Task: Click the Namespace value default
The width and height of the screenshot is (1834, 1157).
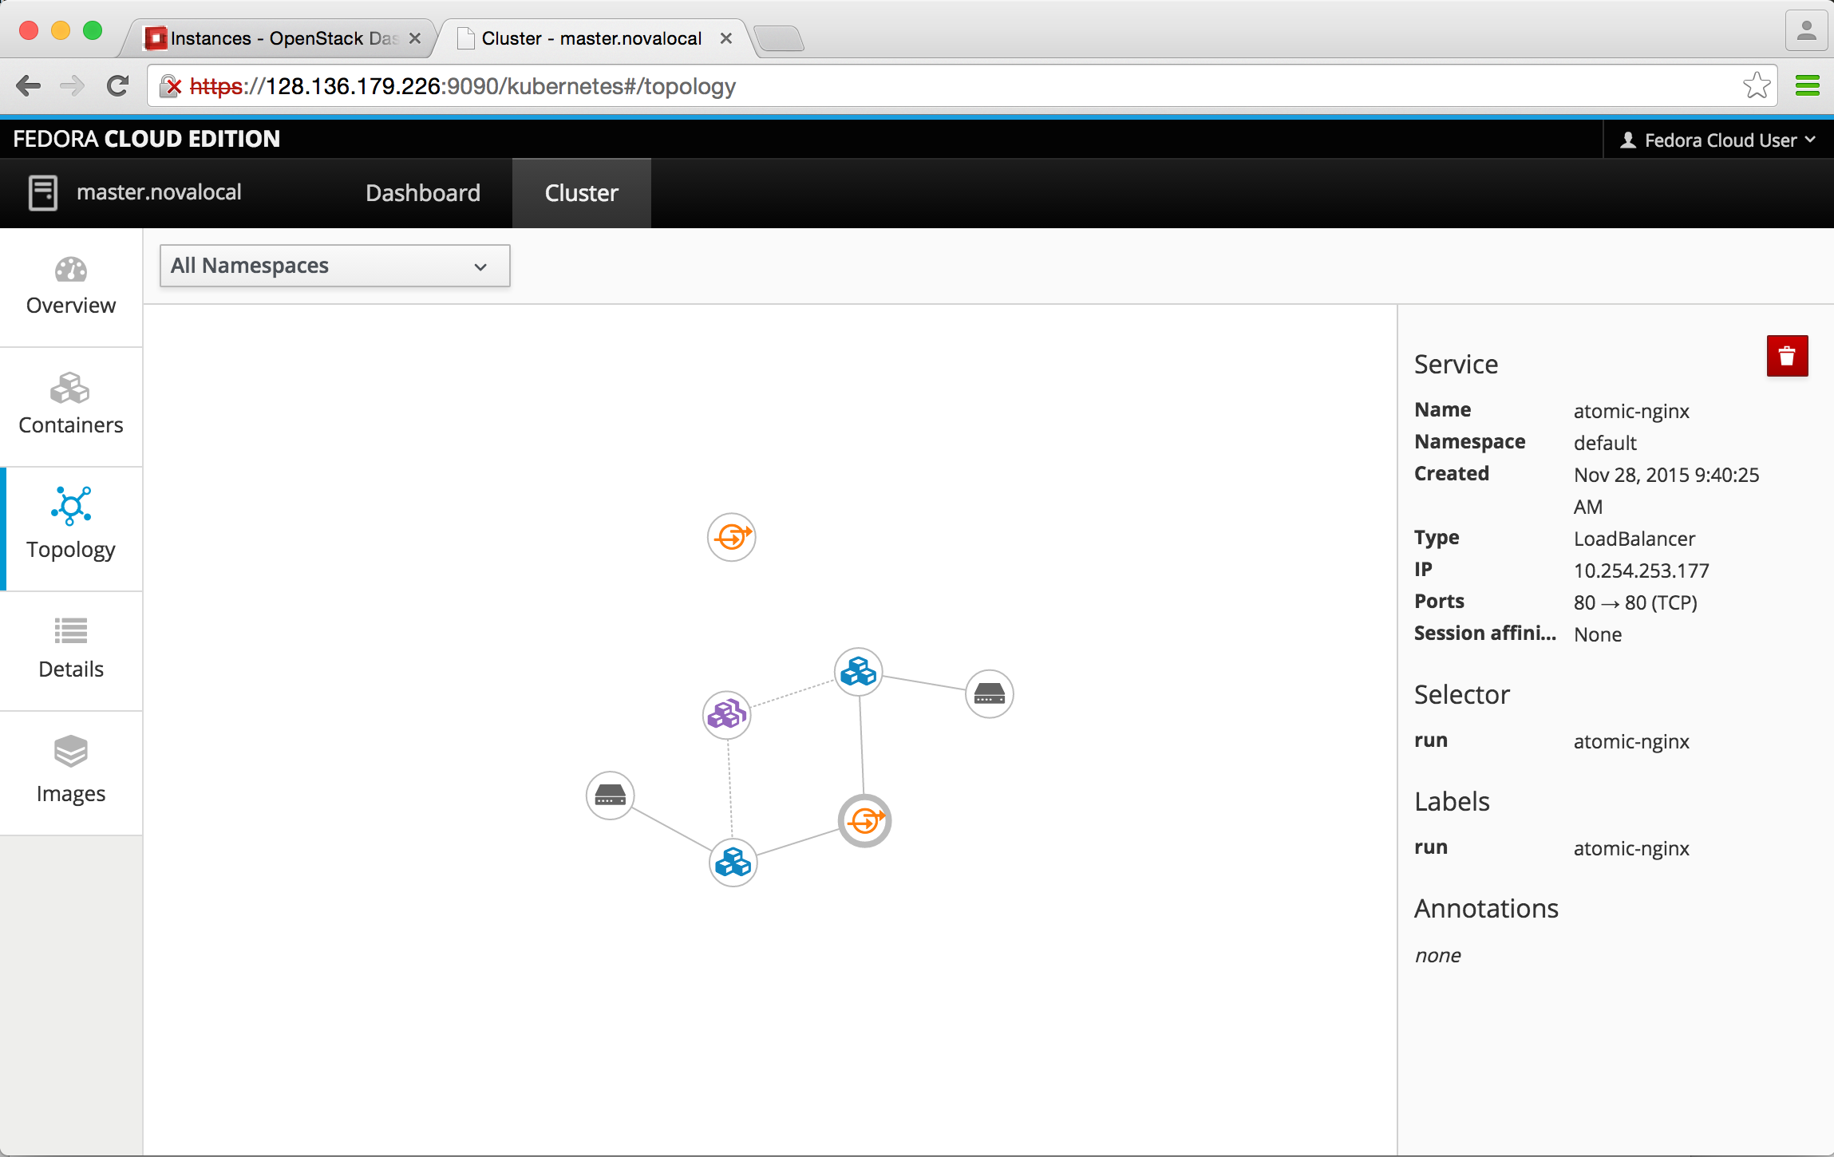Action: pyautogui.click(x=1605, y=443)
